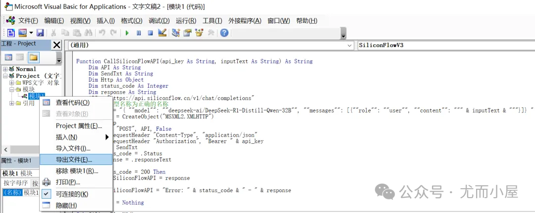This screenshot has height=213, width=535.
Task: Open Object Browser from the toolbar icon
Action: pyautogui.click(x=199, y=33)
